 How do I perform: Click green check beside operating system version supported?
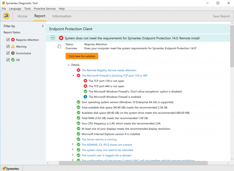[78, 102]
